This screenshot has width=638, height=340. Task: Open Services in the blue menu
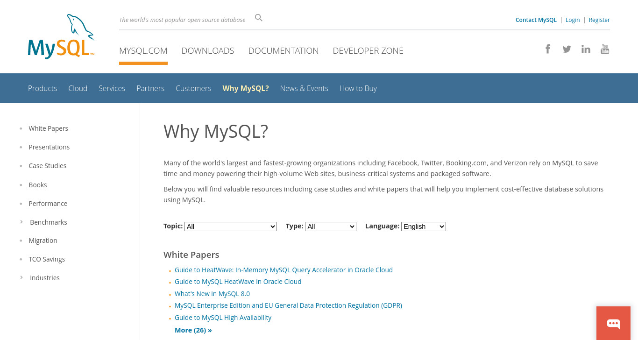[x=112, y=88]
